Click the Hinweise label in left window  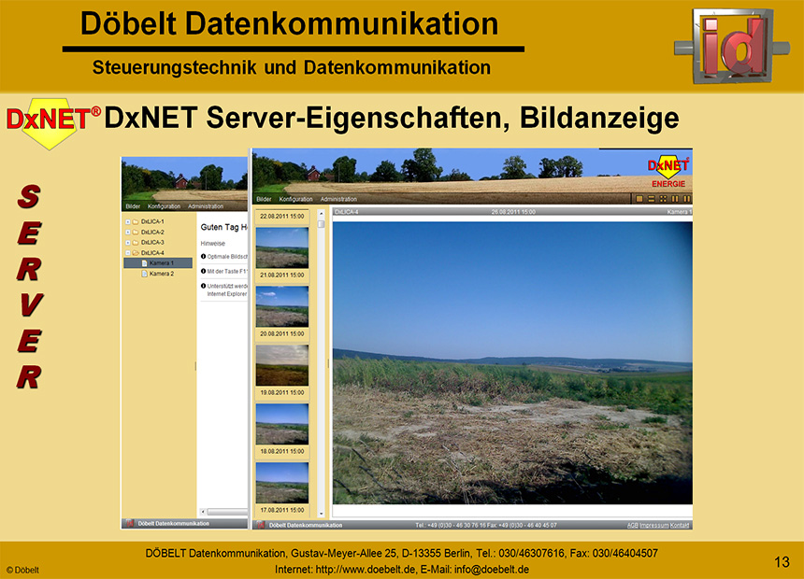coord(213,244)
